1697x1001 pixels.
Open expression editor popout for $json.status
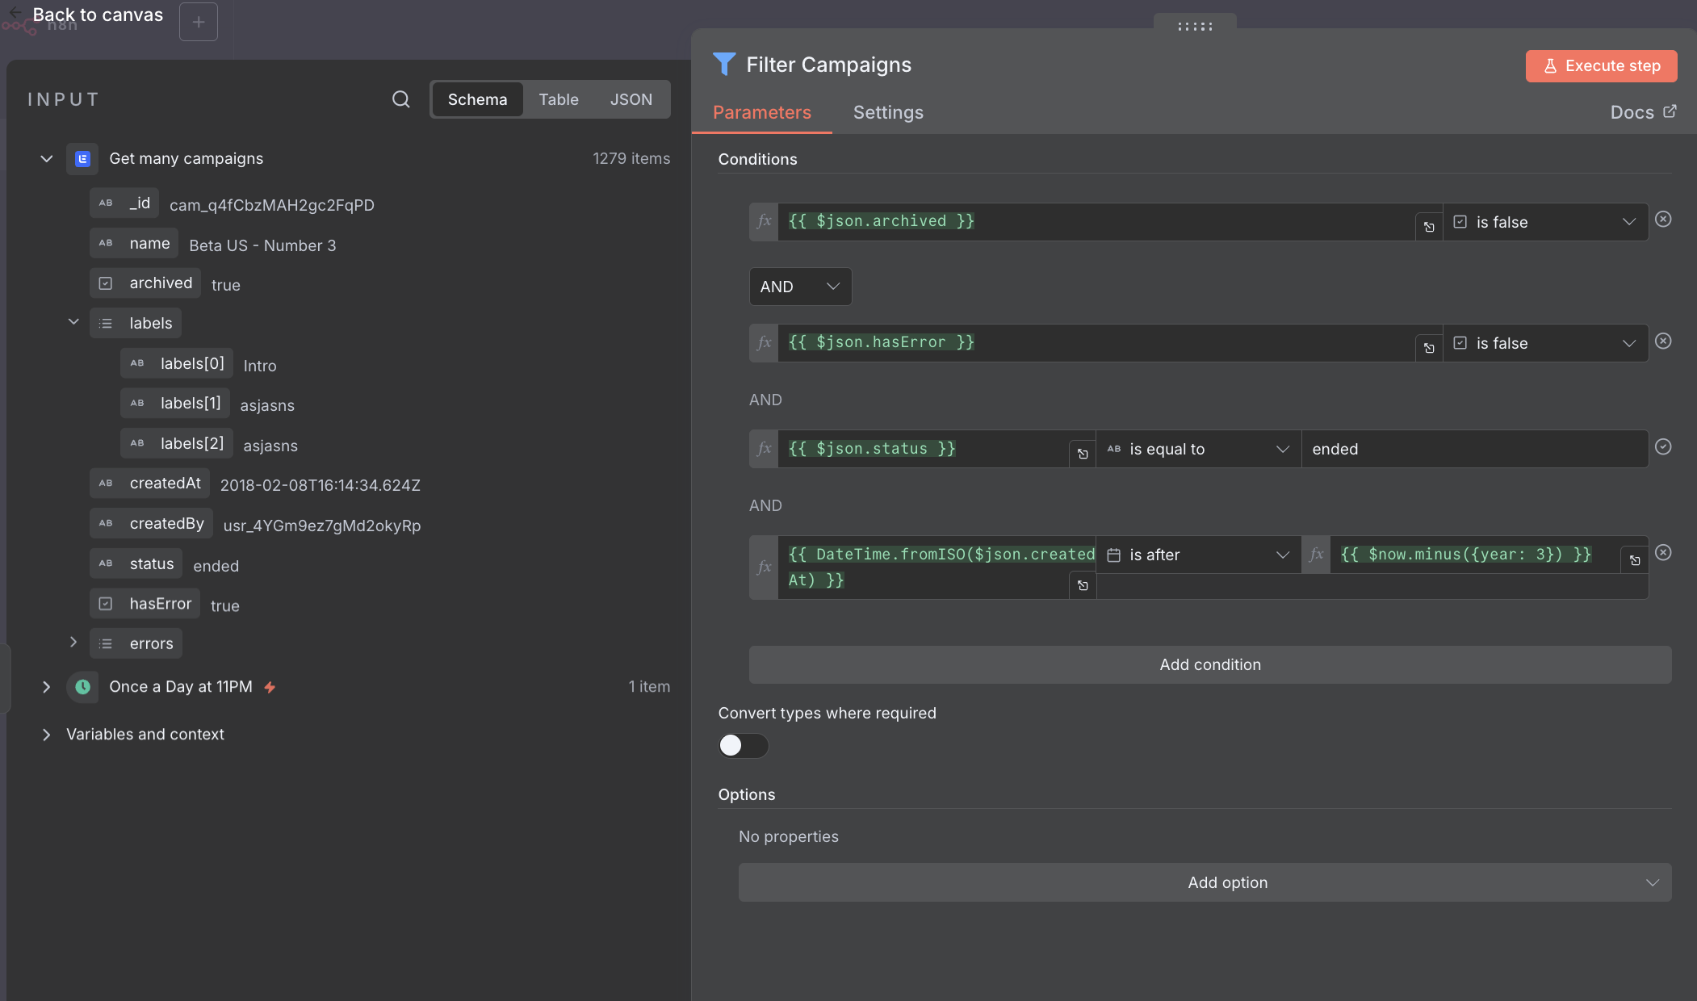point(1082,454)
